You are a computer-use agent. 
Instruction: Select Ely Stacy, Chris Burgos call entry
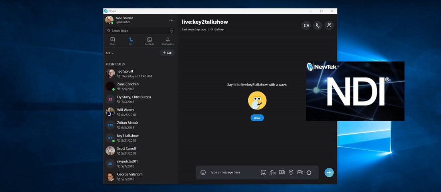coord(140,99)
